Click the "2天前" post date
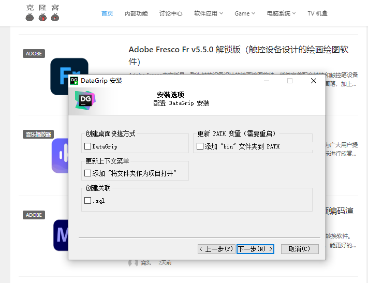The width and height of the screenshot is (368, 283). [x=165, y=263]
